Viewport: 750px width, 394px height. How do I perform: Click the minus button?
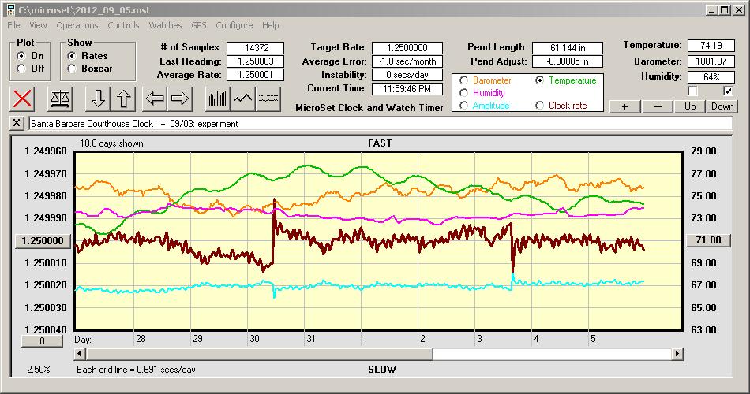pos(657,106)
